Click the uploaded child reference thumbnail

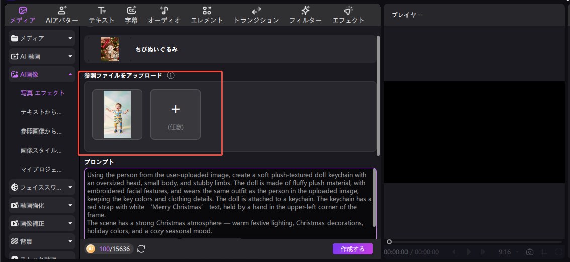[117, 114]
